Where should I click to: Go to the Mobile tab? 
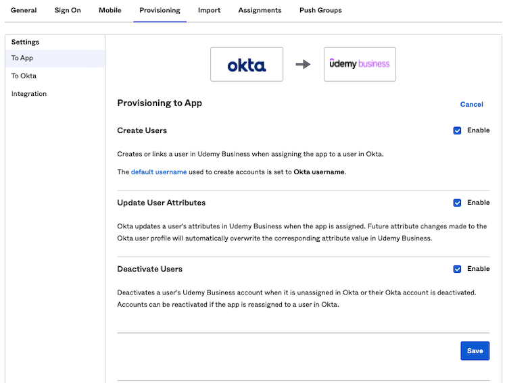110,10
